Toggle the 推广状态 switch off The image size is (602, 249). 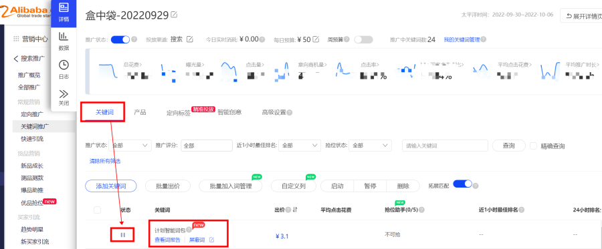[120, 39]
